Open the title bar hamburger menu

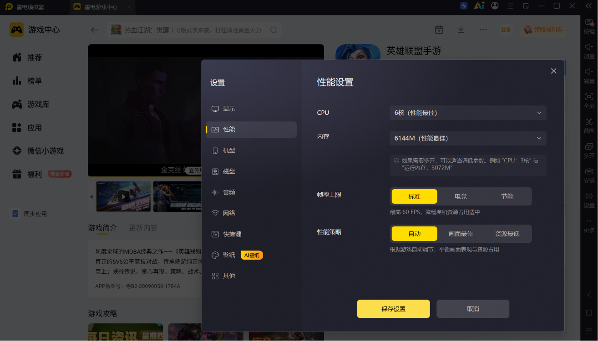click(x=510, y=6)
